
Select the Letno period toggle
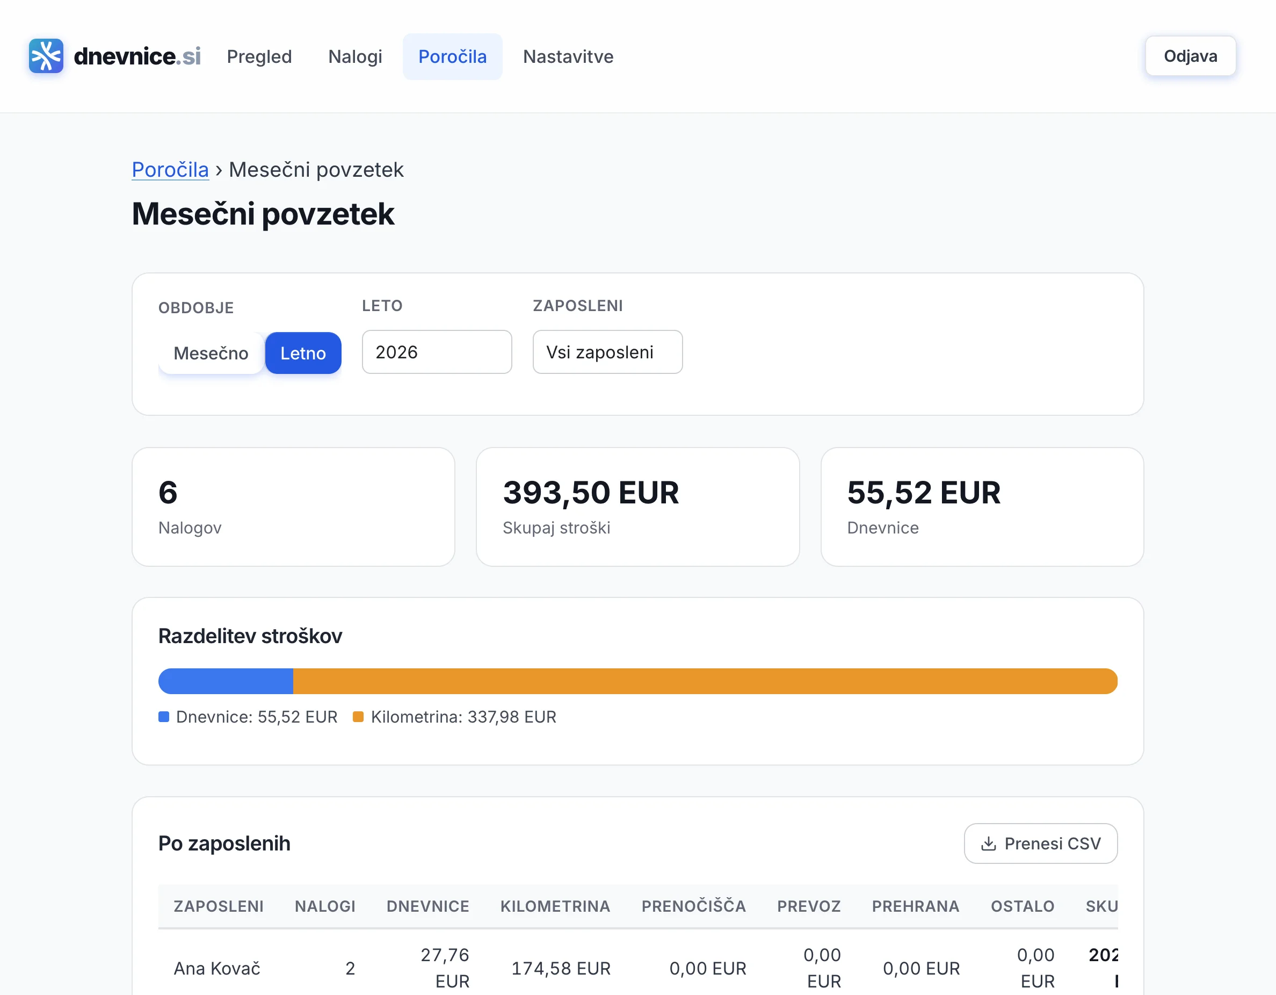coord(303,353)
